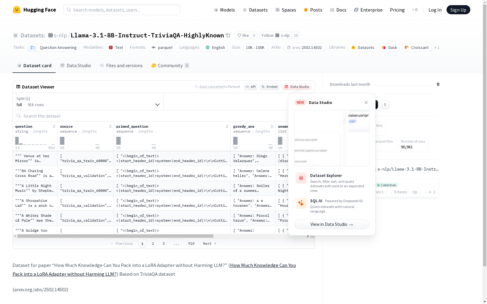Open the Models menu
This screenshot has width=487, height=304.
224,10
